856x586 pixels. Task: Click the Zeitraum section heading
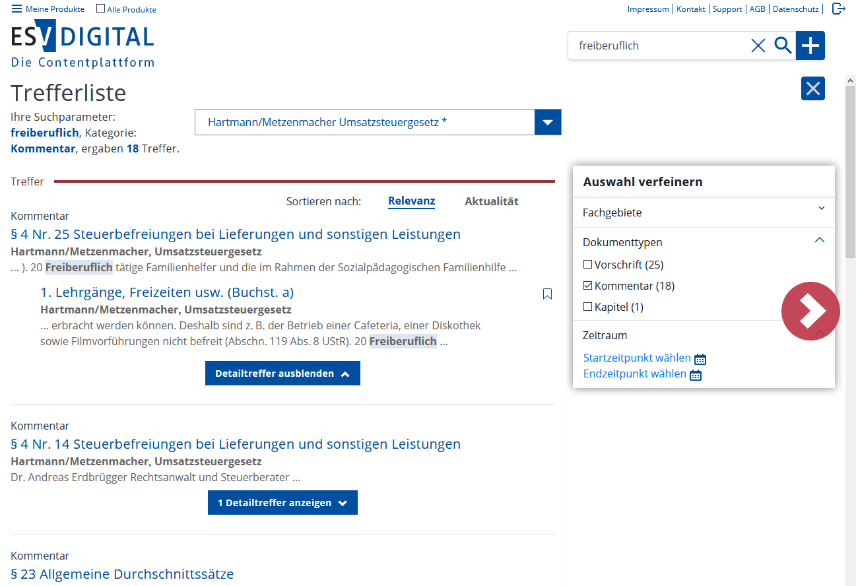[605, 335]
